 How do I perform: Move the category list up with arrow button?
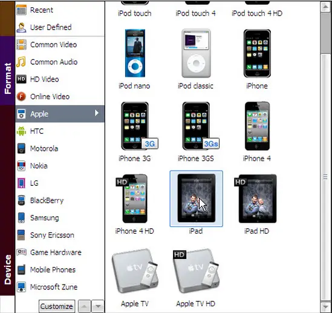[x=84, y=306]
